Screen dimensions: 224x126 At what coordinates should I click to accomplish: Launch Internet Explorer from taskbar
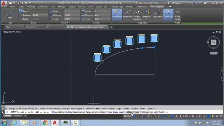click(15, 123)
